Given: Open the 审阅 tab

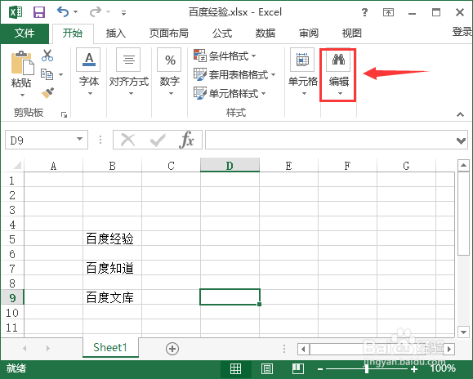Looking at the screenshot, I should (309, 33).
